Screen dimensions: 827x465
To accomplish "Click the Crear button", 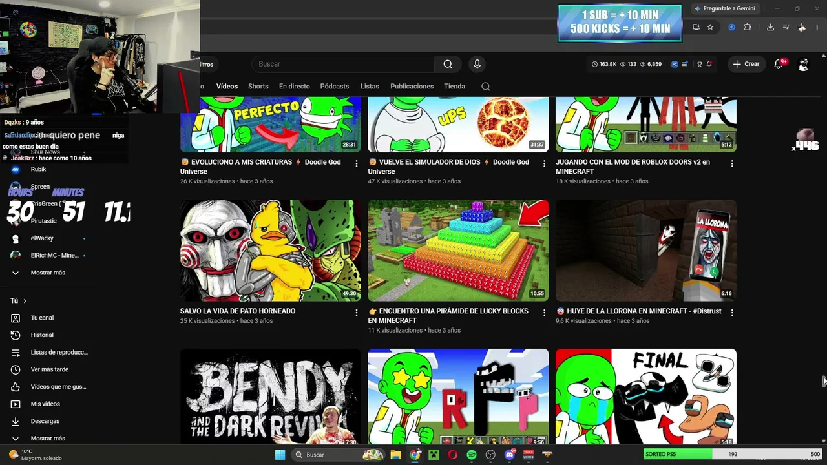I will pos(746,64).
